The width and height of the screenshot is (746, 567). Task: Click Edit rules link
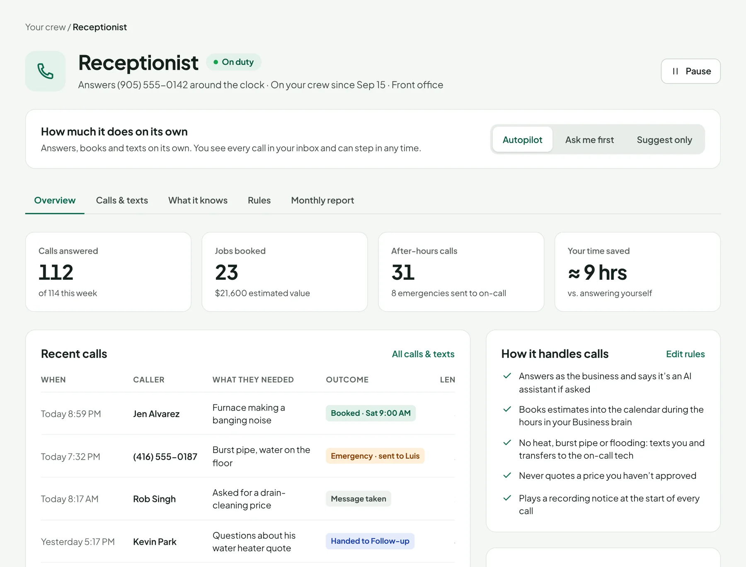[685, 354]
